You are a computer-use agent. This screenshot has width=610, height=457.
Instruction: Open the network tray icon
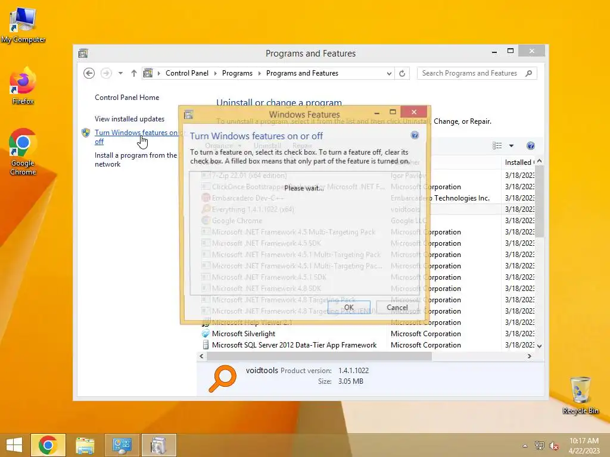pos(540,446)
